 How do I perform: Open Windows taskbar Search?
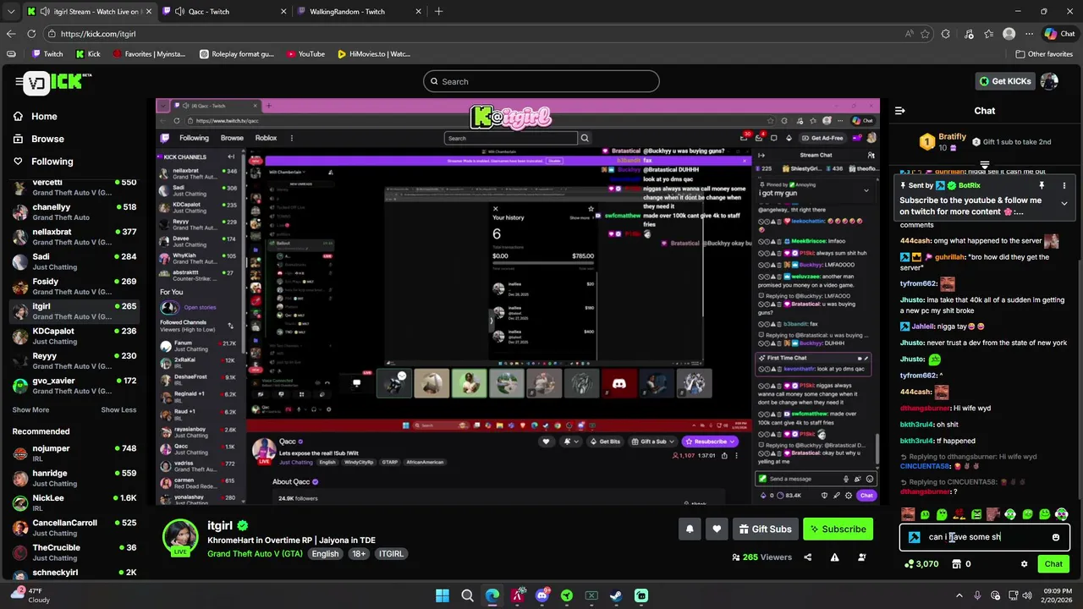coord(467,595)
